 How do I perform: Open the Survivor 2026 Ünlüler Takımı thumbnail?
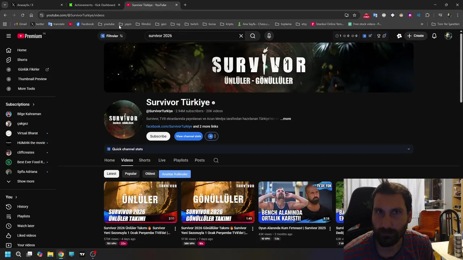pos(140,202)
